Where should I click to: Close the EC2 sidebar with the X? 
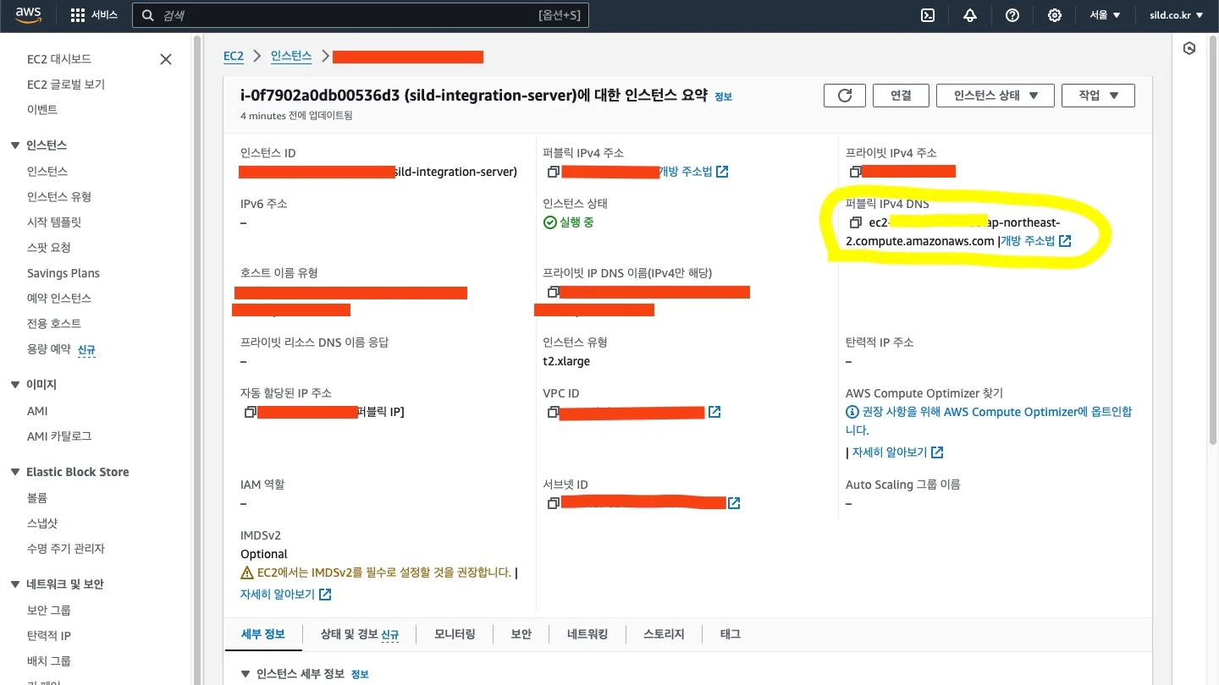tap(166, 59)
